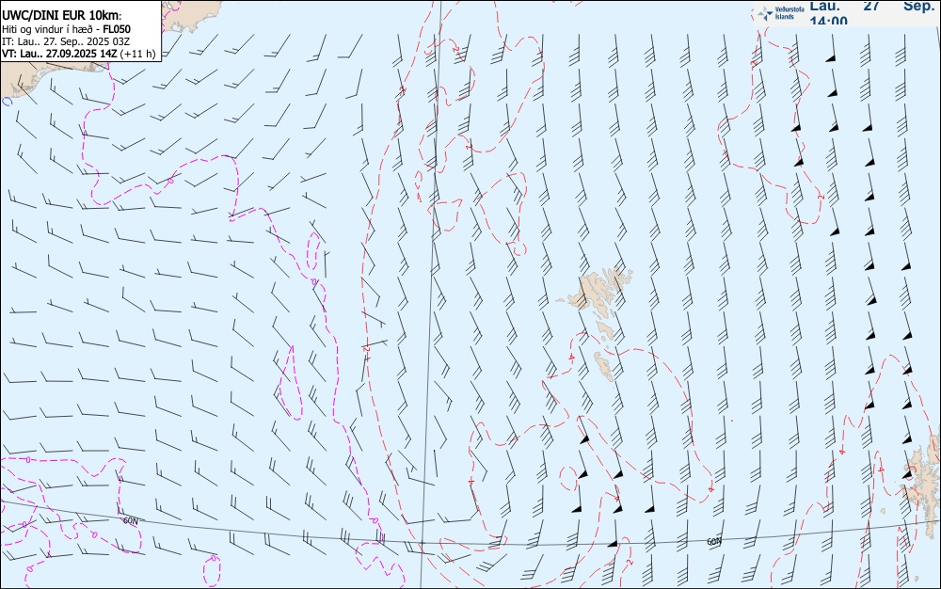941x589 pixels.
Task: Click the '14:00' time text
Action: click(x=828, y=21)
